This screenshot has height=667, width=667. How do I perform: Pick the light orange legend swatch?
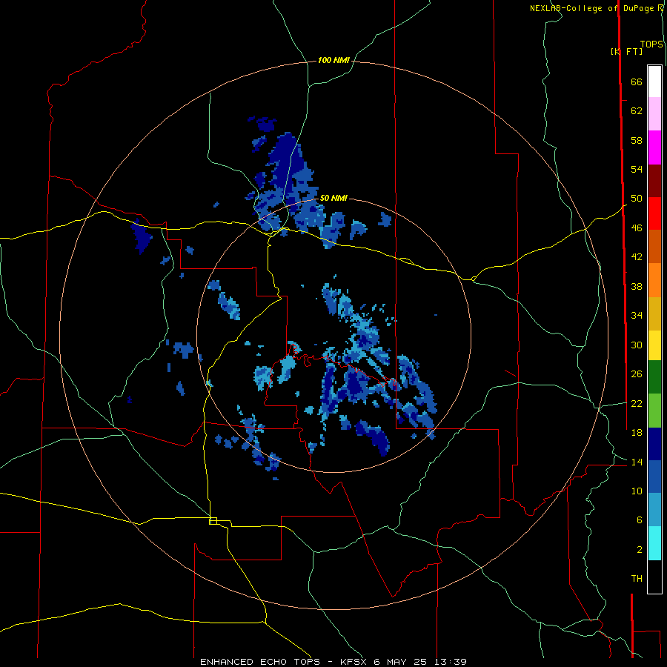(654, 280)
